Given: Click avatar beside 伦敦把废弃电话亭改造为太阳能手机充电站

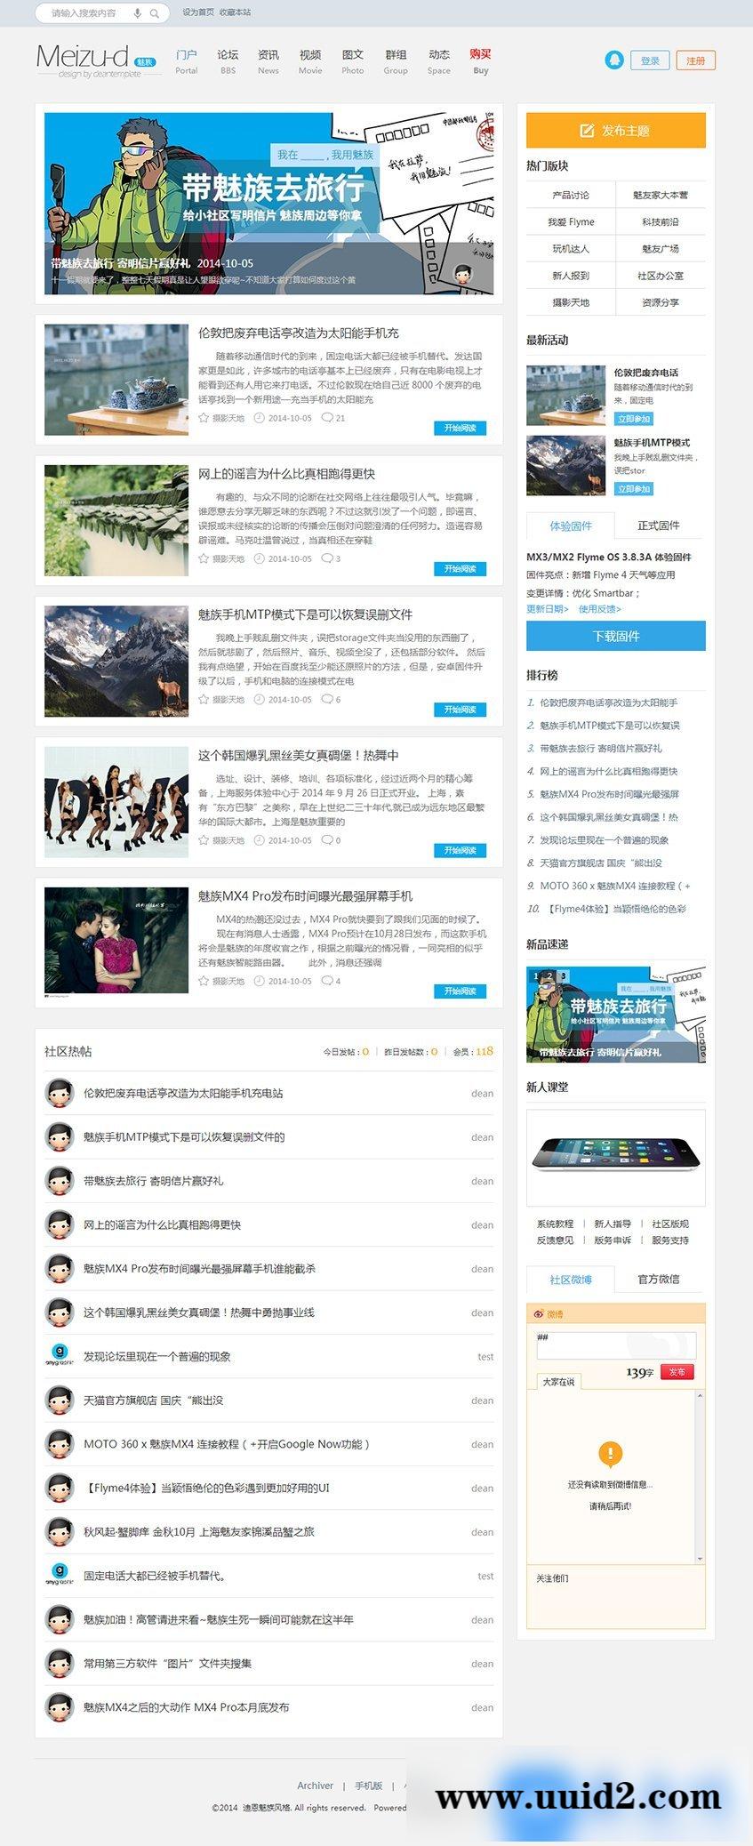Looking at the screenshot, I should click(x=59, y=1093).
